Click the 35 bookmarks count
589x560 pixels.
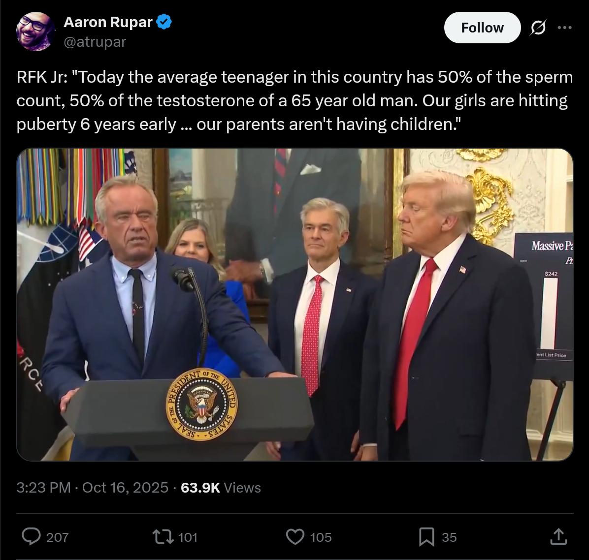(449, 537)
